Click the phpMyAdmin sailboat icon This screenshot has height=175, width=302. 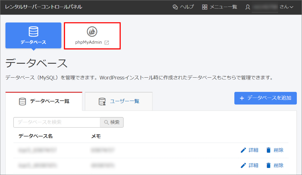[92, 32]
